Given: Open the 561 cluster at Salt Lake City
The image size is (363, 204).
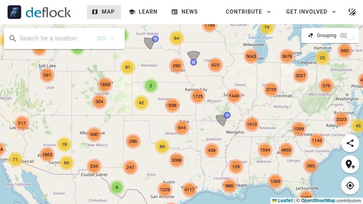Looking at the screenshot, I should click(47, 75).
